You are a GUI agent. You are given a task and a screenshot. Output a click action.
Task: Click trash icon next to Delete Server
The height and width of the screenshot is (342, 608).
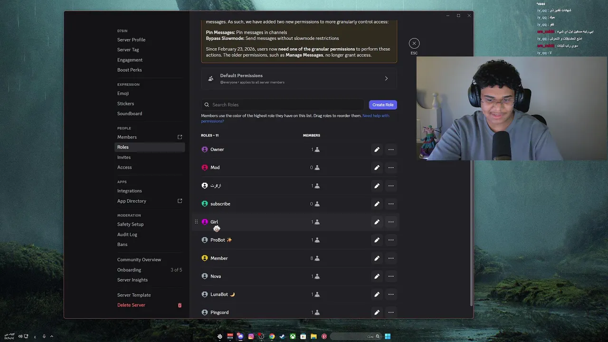pos(180,305)
